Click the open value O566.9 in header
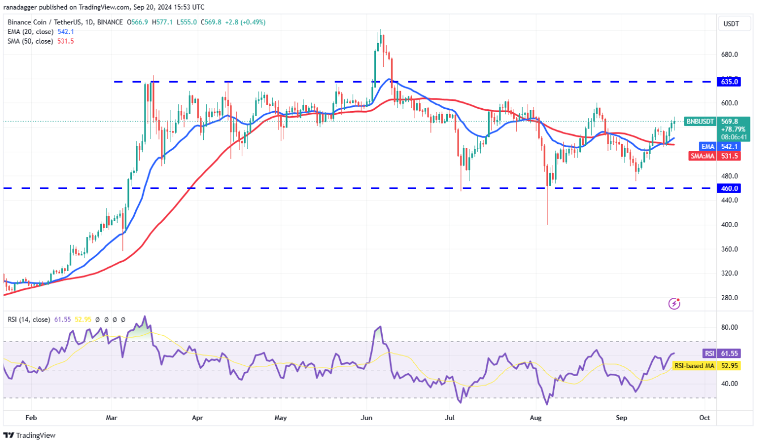Screen dimensions: 757x444 [x=138, y=22]
